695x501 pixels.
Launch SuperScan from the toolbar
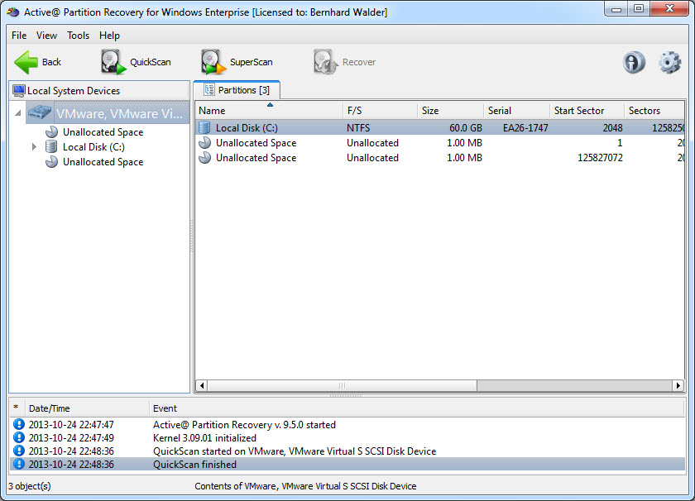(237, 62)
